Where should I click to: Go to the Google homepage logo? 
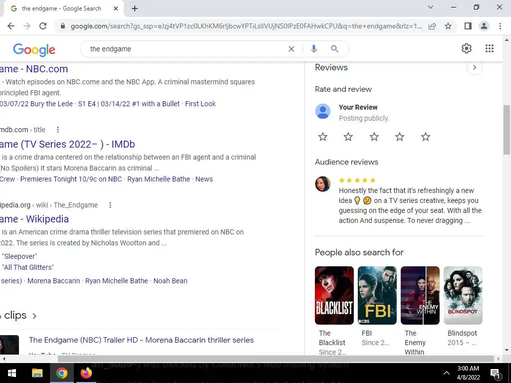tap(34, 49)
